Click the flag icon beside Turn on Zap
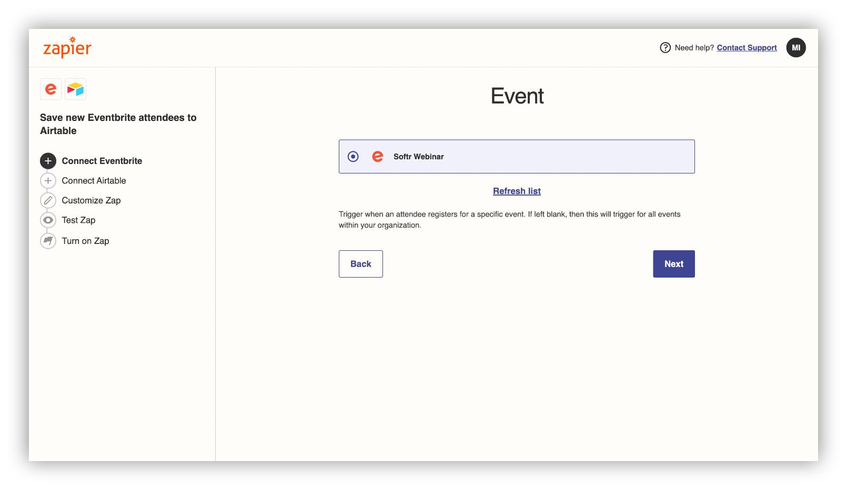Viewport: 847px width, 490px height. 48,241
